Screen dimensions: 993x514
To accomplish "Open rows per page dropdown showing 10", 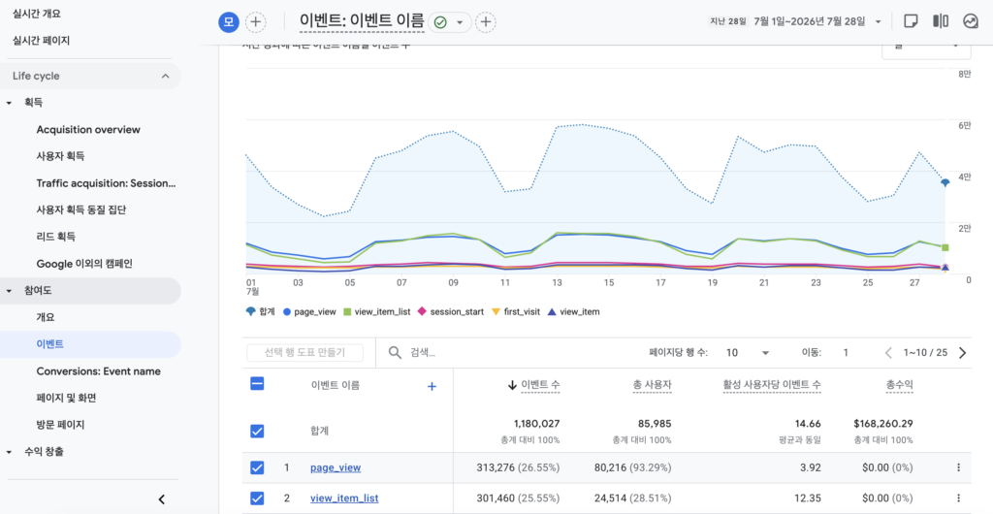I will tap(748, 353).
